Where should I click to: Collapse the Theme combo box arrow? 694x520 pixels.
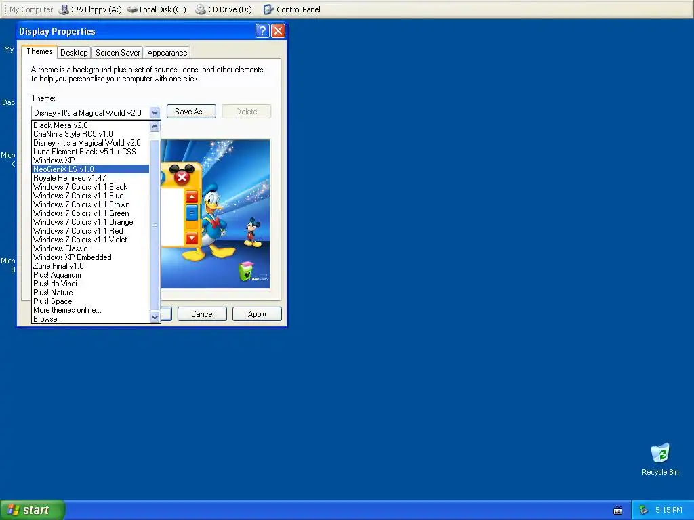click(x=155, y=113)
